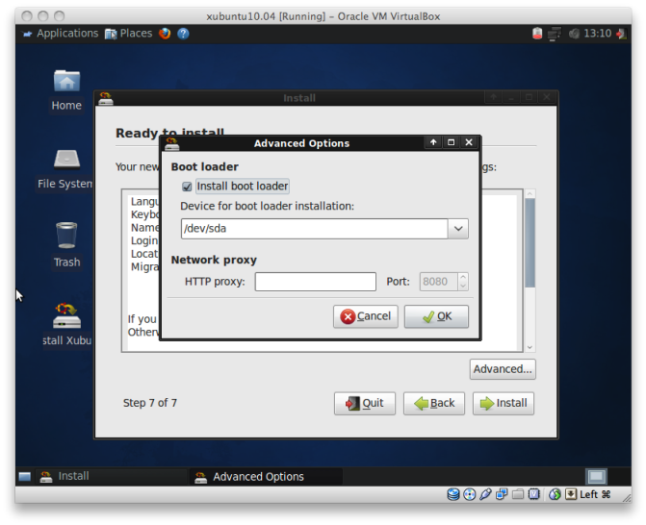The image size is (646, 525).
Task: Click the workspace switcher in bottom panel
Action: tap(596, 477)
